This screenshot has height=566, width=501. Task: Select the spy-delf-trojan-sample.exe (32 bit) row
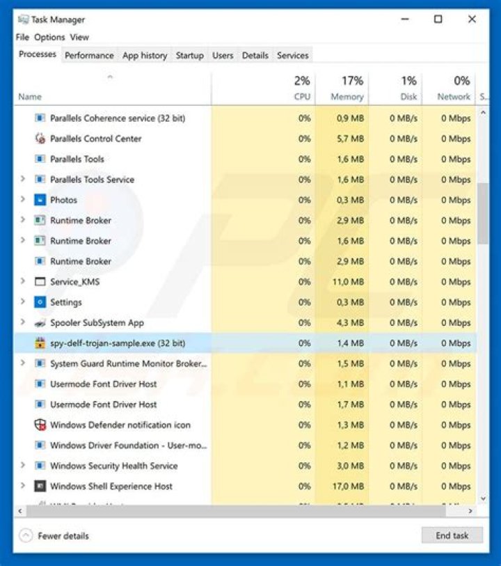(x=245, y=343)
